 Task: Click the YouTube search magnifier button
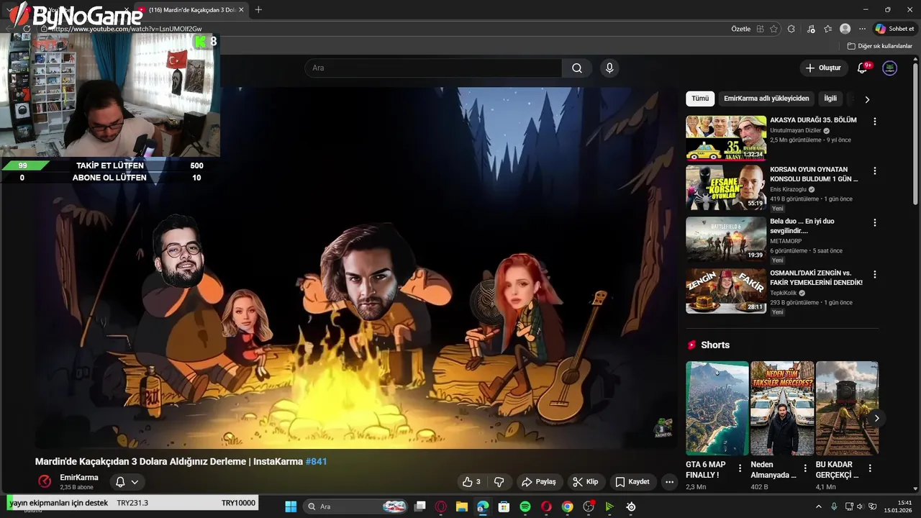tap(577, 68)
